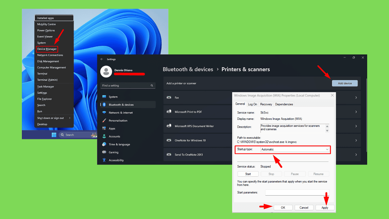The height and width of the screenshot is (219, 389).
Task: Click the System icon in Settings sidebar
Action: click(x=104, y=97)
